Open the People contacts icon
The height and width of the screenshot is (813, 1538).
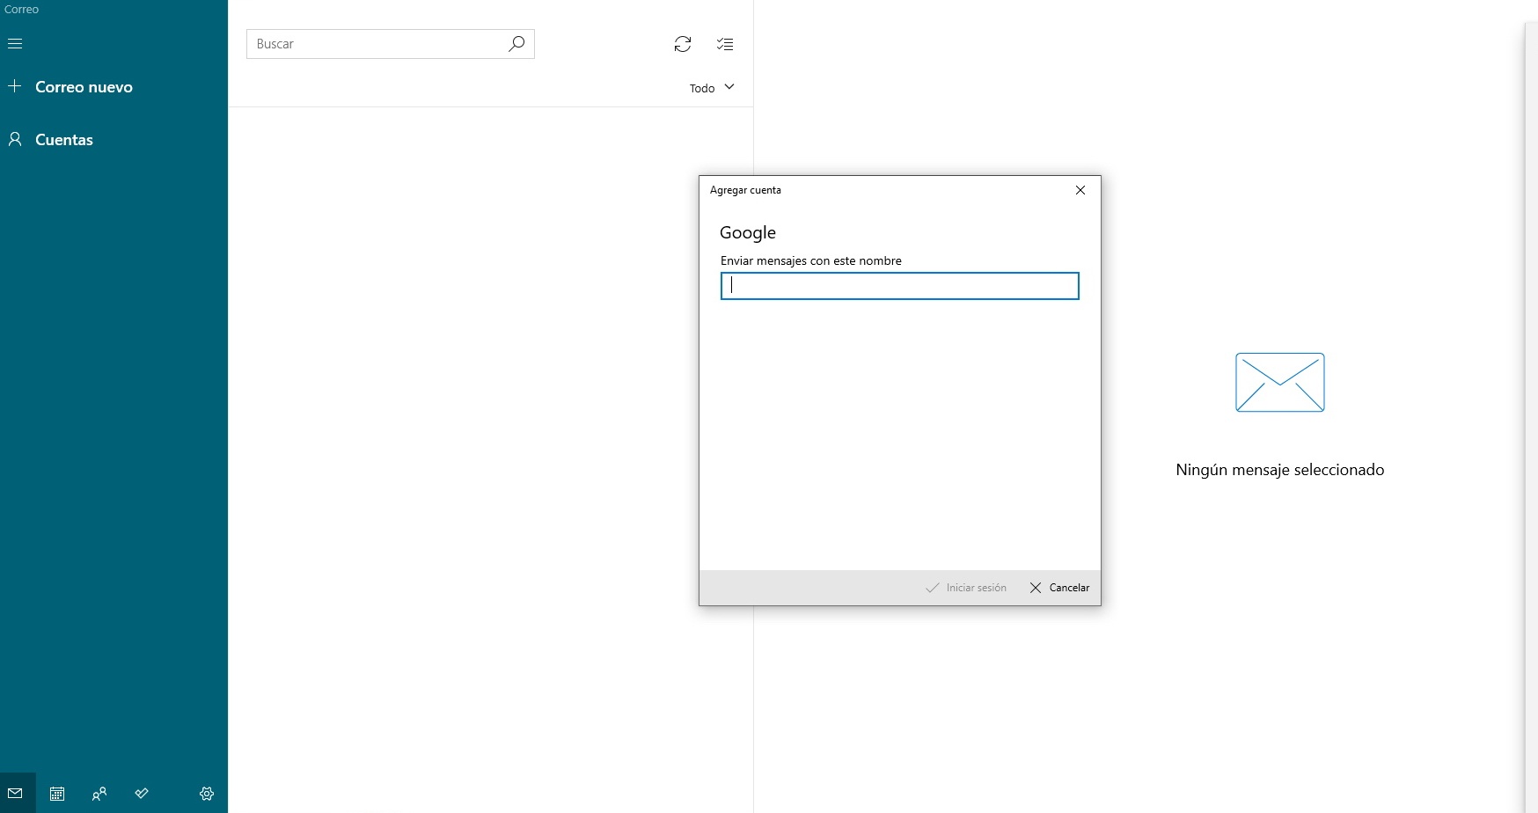pyautogui.click(x=99, y=794)
